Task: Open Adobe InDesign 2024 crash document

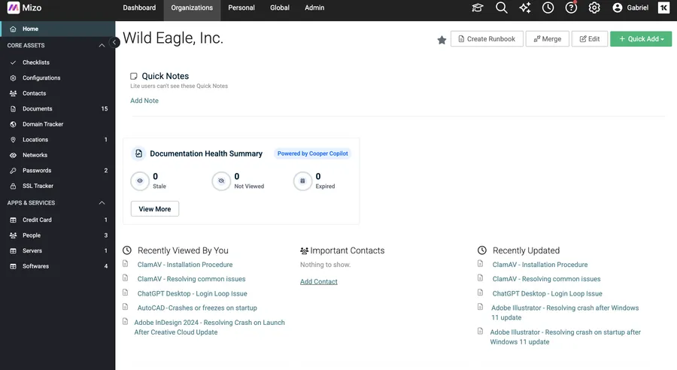Action: point(209,327)
